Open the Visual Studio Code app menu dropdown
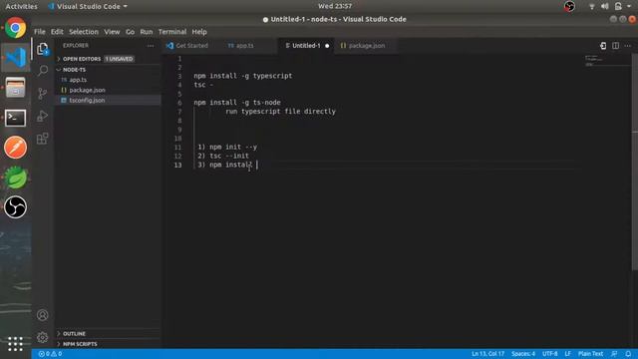 coord(88,7)
